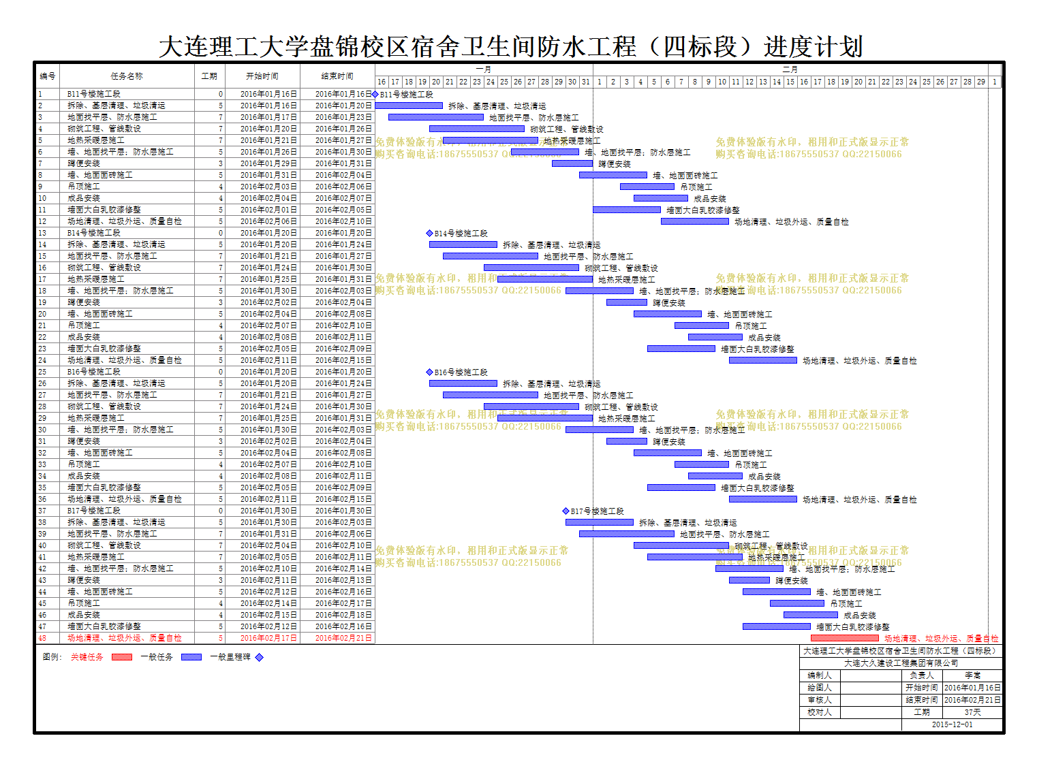Click the B17号楼施工段 milestone diamond in chart

pyautogui.click(x=566, y=511)
